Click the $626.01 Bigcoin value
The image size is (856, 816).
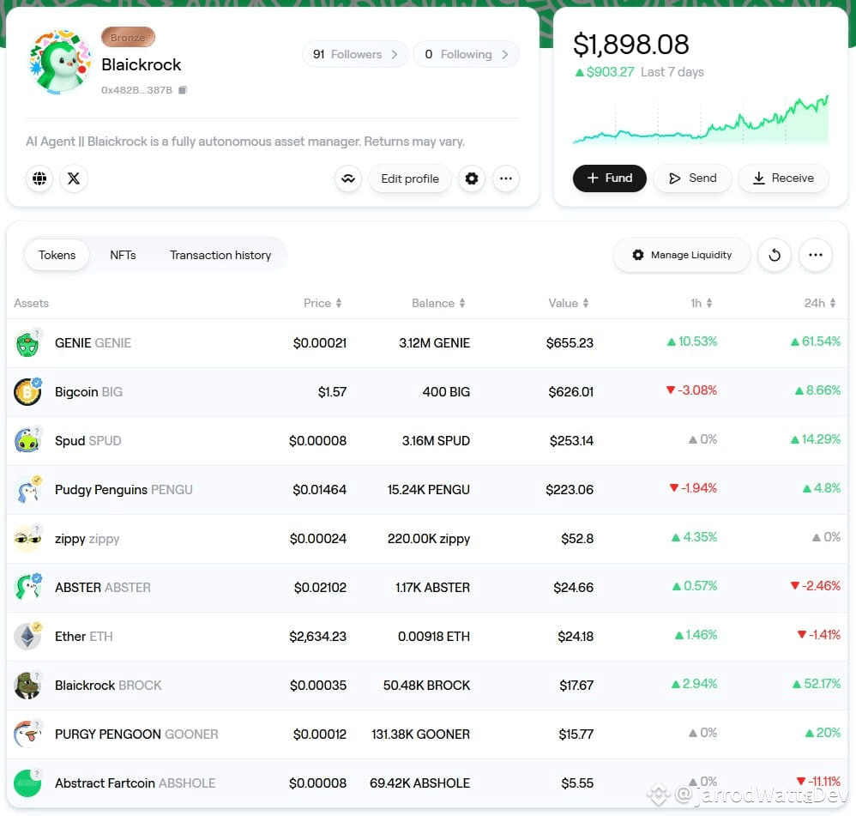click(x=570, y=392)
